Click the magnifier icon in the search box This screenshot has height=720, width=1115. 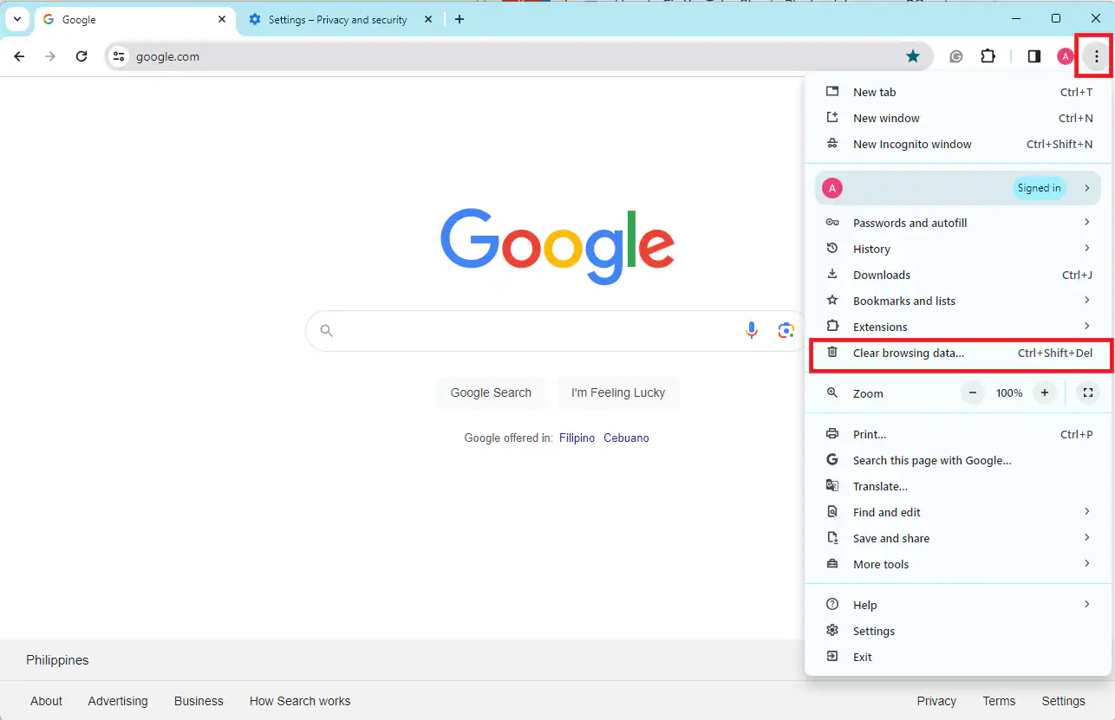[x=327, y=330]
